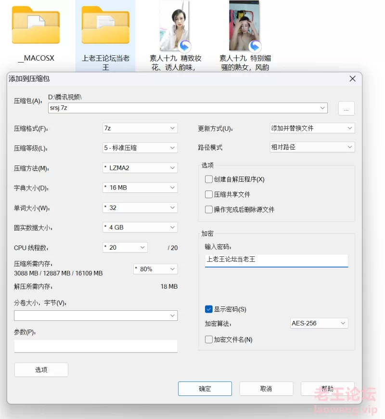
Task: Open the CPU 线程数 20 dropdown
Action: tap(125, 247)
